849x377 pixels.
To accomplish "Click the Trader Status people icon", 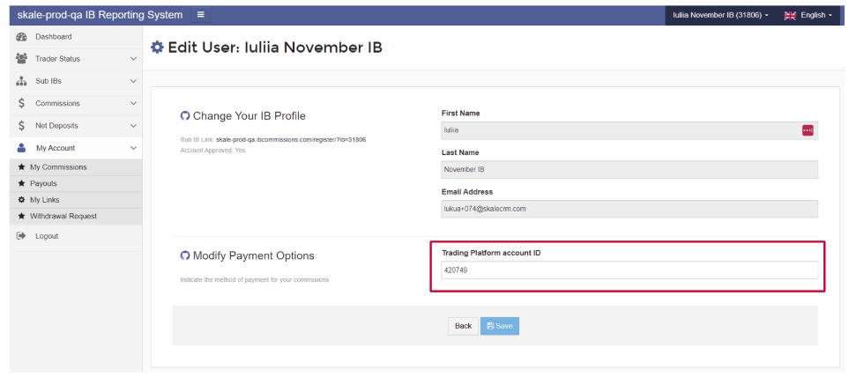I will click(x=21, y=59).
